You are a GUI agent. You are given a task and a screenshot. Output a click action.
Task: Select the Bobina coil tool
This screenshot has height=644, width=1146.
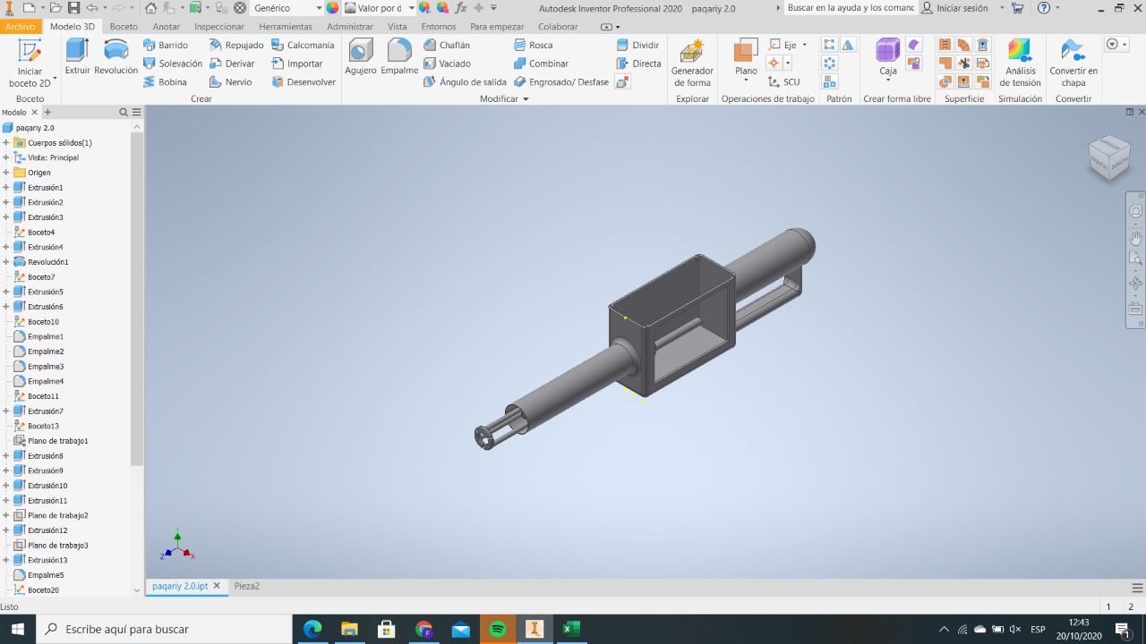click(166, 82)
